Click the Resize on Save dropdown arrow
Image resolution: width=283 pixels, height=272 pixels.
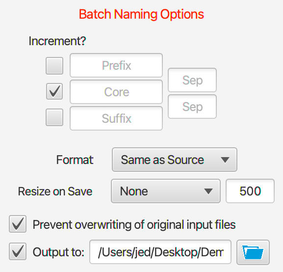(x=208, y=191)
